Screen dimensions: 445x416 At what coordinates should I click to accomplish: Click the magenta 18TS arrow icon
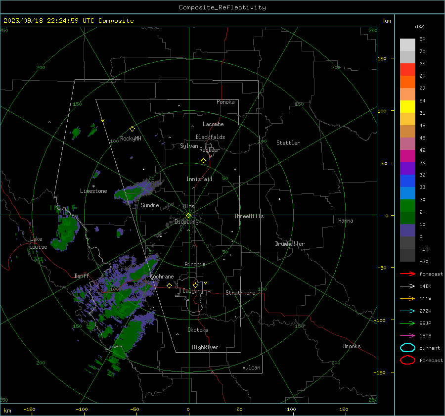tap(407, 336)
